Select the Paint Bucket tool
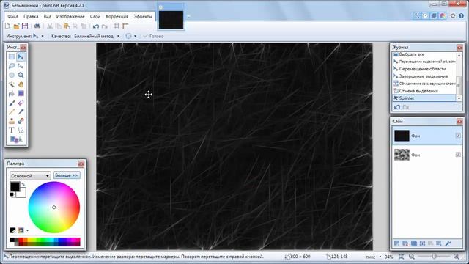Image resolution: width=469 pixels, height=264 pixels. click(12, 94)
